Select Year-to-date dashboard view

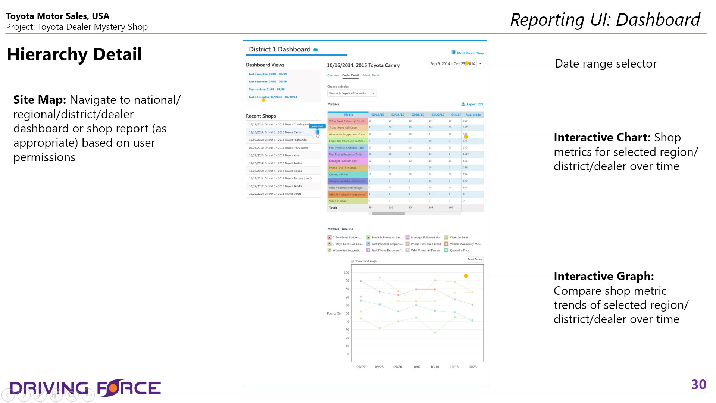click(x=267, y=90)
